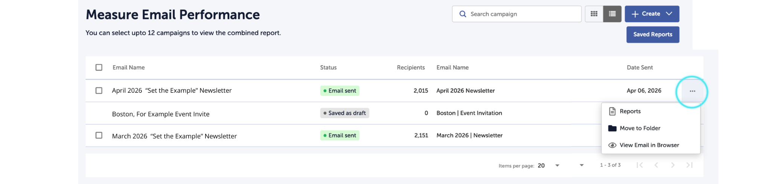This screenshot has width=771, height=184.
Task: Check the March 2026 Newsletter row
Action: click(x=99, y=135)
